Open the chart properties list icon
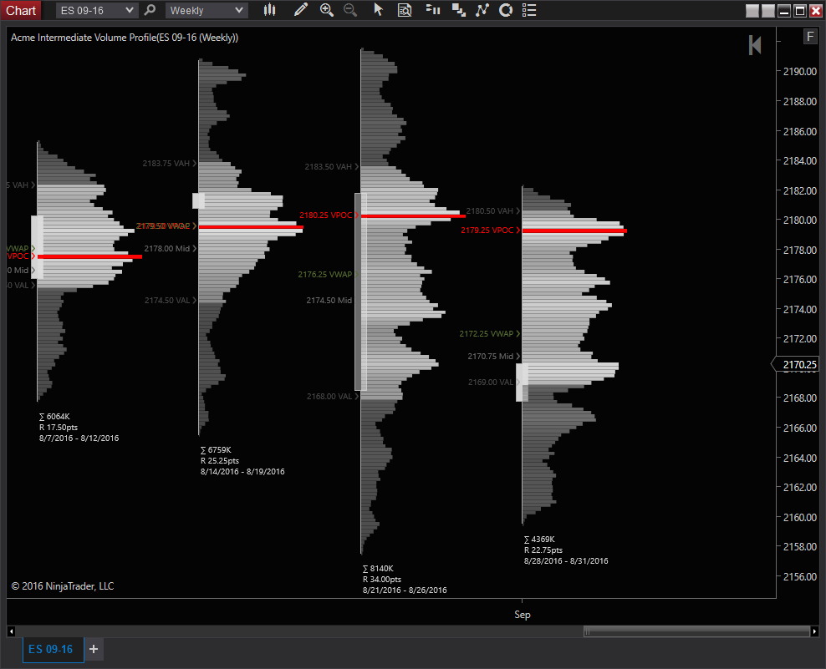The width and height of the screenshot is (826, 669). coord(529,10)
